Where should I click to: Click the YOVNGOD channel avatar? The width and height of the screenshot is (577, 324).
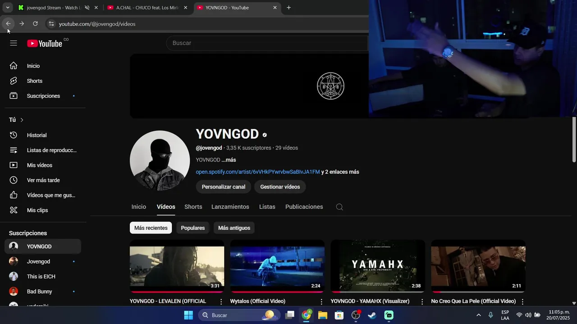coord(160,161)
